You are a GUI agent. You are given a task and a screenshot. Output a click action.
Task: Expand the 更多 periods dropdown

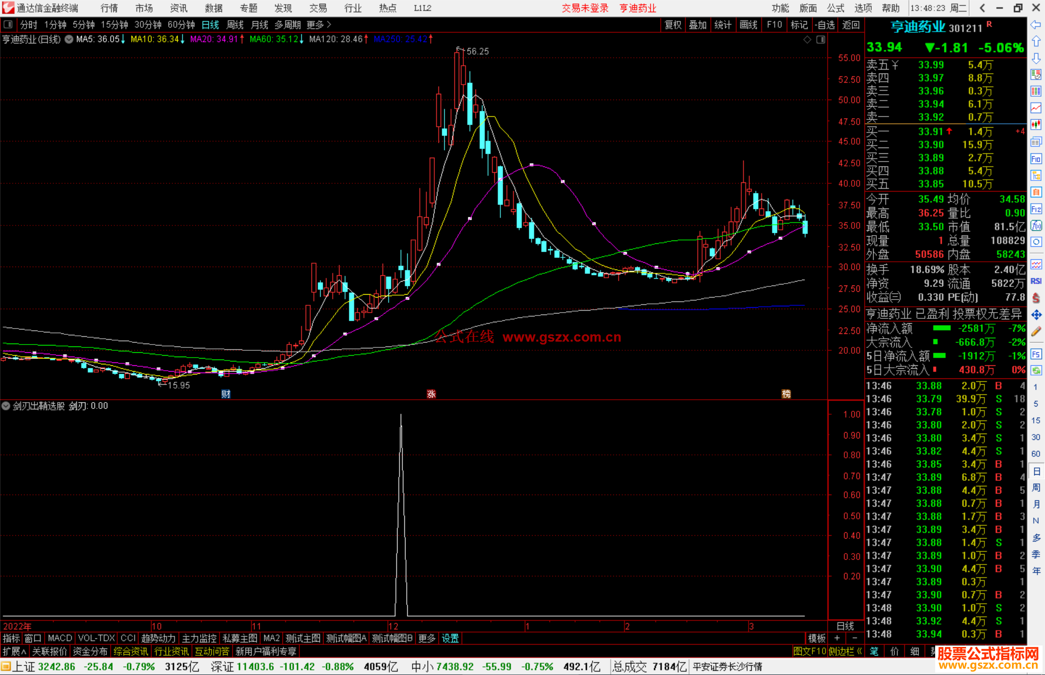(319, 25)
